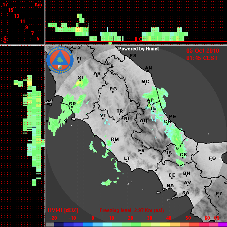Select the '40' value on the dBZ scale

[168, 218]
